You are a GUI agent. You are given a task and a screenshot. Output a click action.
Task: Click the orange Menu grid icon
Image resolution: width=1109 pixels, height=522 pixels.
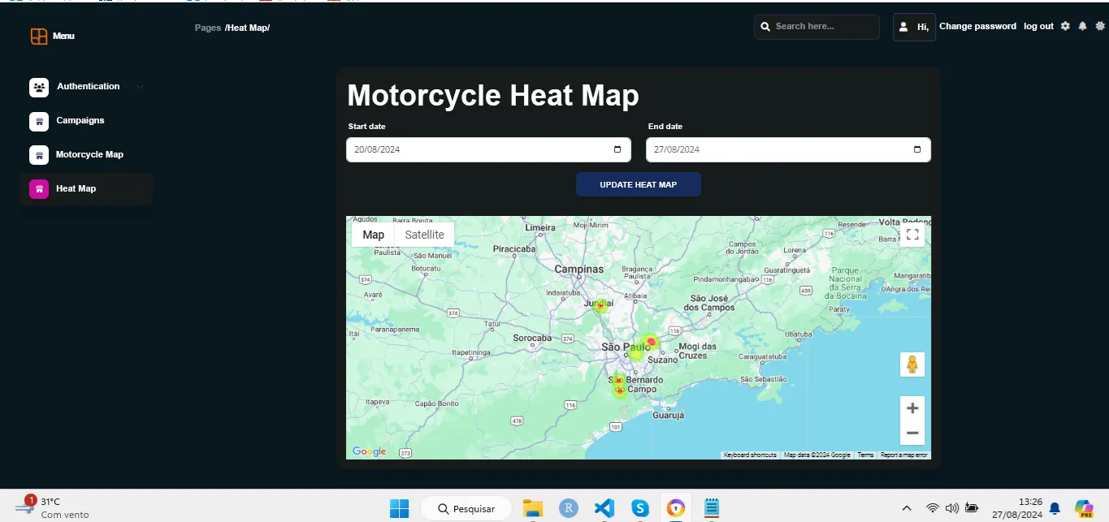point(38,36)
